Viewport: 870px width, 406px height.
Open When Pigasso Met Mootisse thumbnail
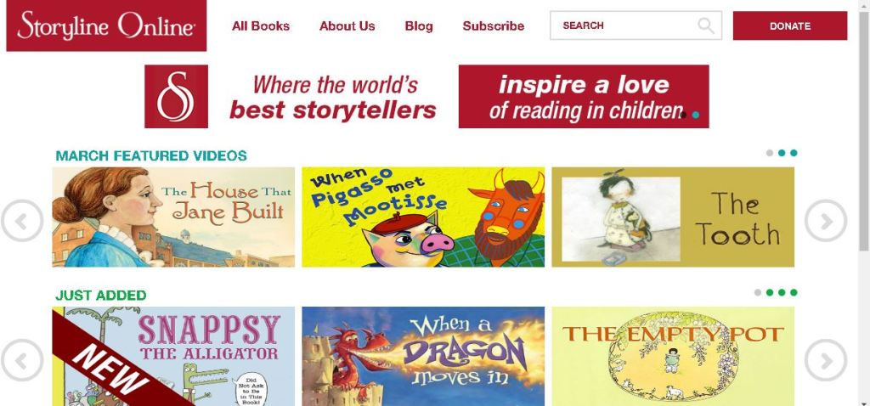423,217
